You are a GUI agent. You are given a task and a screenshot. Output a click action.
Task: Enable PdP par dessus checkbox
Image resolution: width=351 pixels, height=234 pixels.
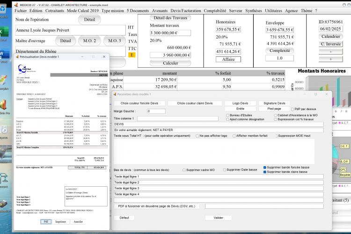[x=292, y=109]
